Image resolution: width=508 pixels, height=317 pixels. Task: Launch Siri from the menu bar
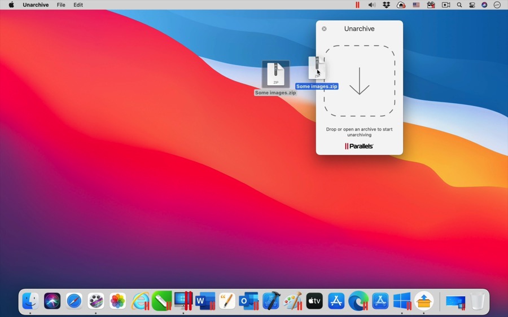tap(484, 5)
